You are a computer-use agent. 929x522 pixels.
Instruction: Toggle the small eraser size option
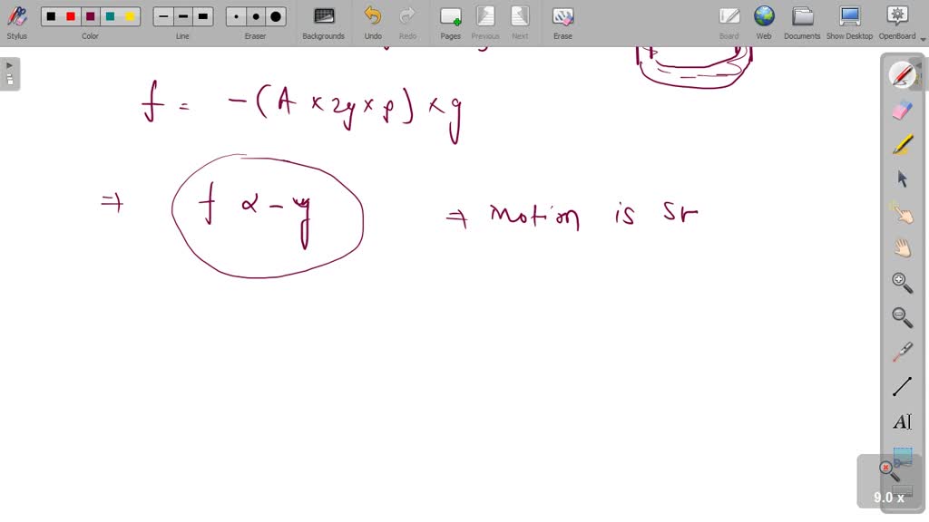point(235,15)
